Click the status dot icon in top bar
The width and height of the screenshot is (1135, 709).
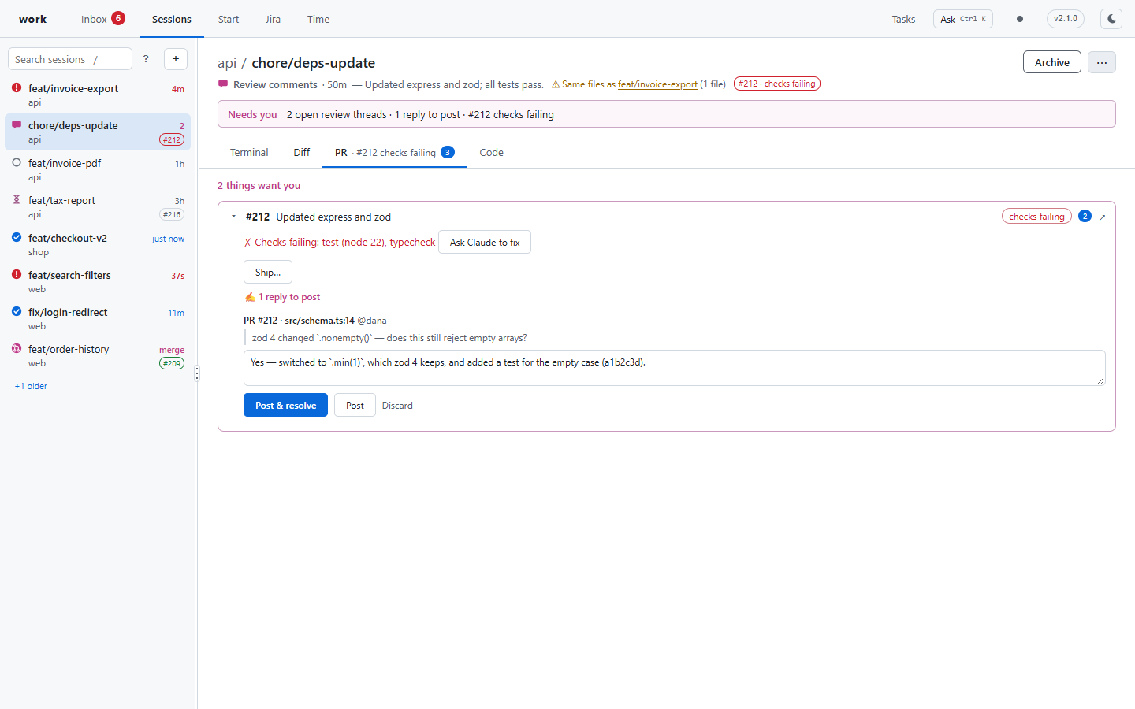point(1020,19)
